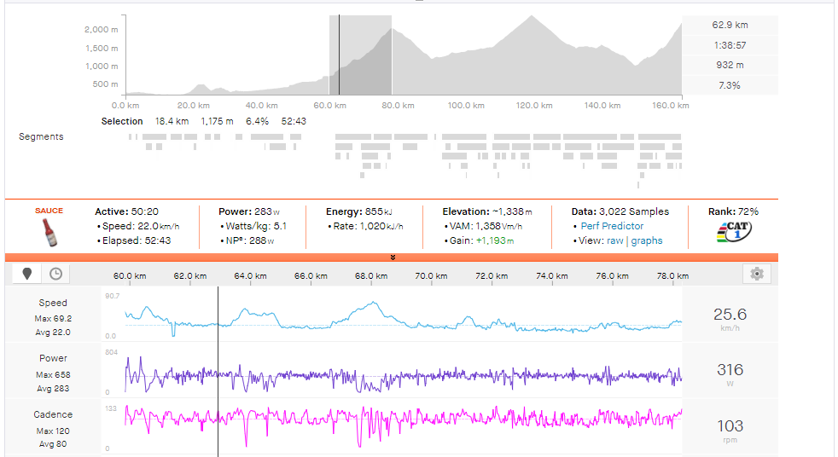This screenshot has width=838, height=457.
Task: Open the Perf Predictor link
Action: [x=612, y=226]
